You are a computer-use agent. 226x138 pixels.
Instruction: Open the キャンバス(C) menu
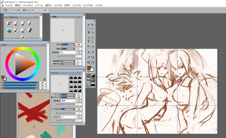coord(28,5)
